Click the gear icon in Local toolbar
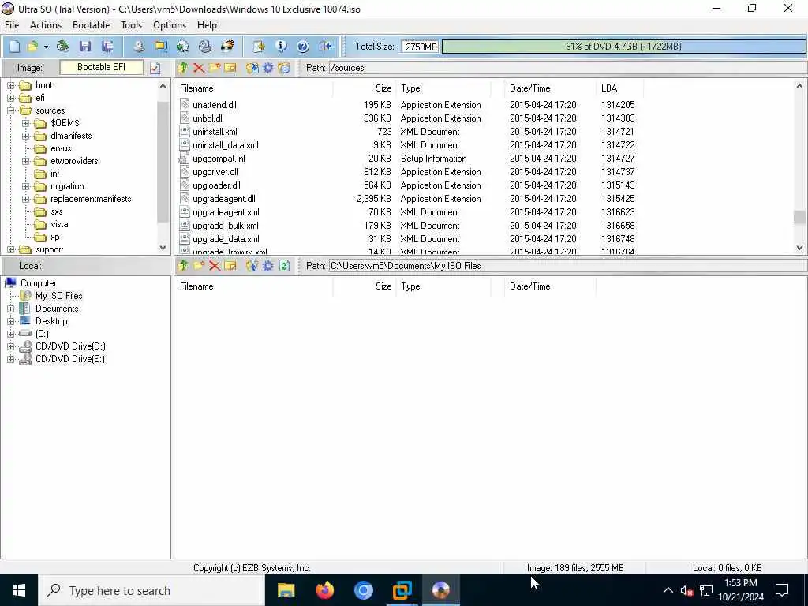 click(x=268, y=266)
